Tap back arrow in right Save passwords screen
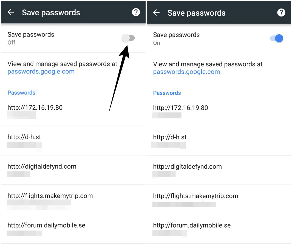Image resolution: width=292 pixels, height=249 pixels. (x=156, y=13)
